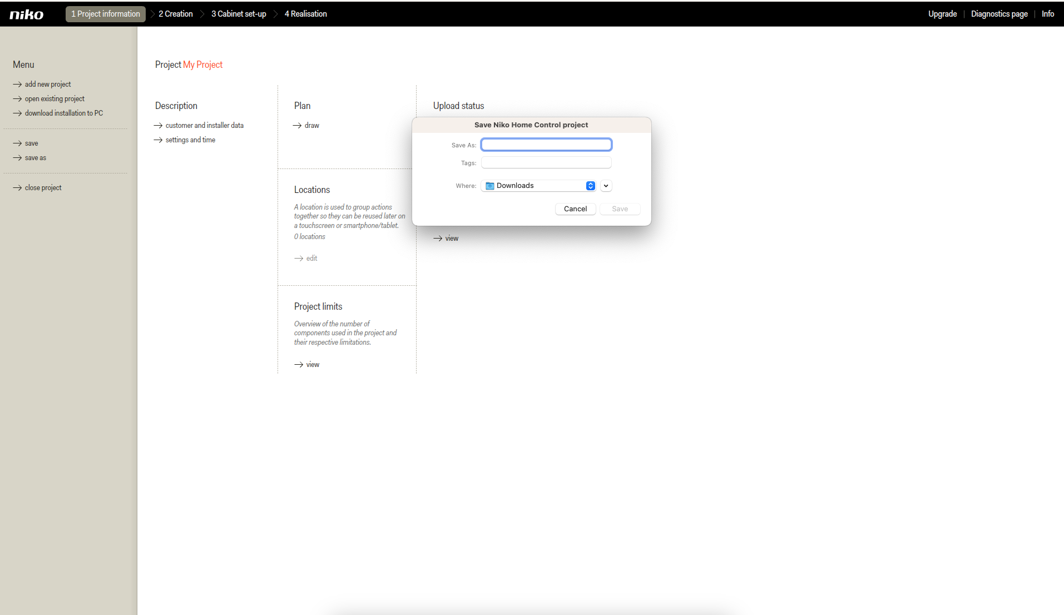Choose open existing project
This screenshot has height=615, width=1064.
(55, 99)
